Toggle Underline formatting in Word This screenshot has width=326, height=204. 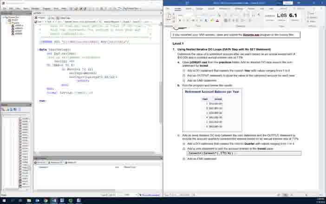pos(188,20)
